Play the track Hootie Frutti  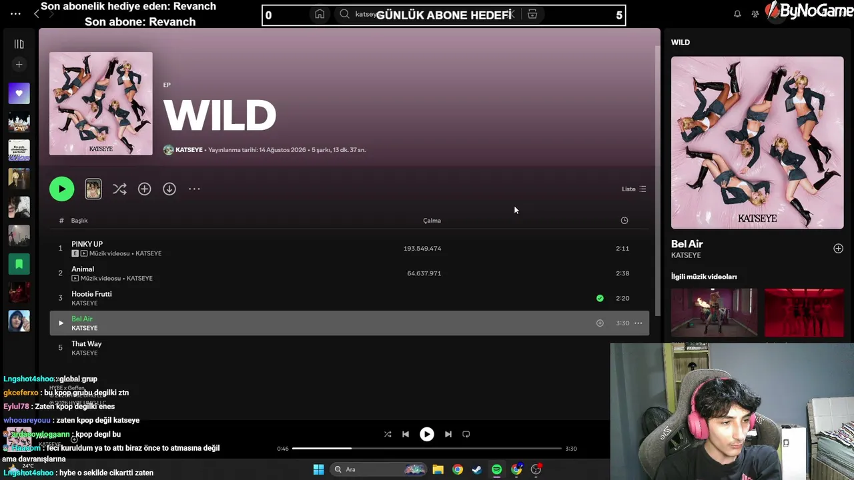[91, 294]
